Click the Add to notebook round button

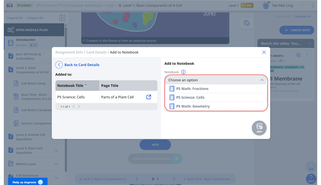[x=259, y=128]
